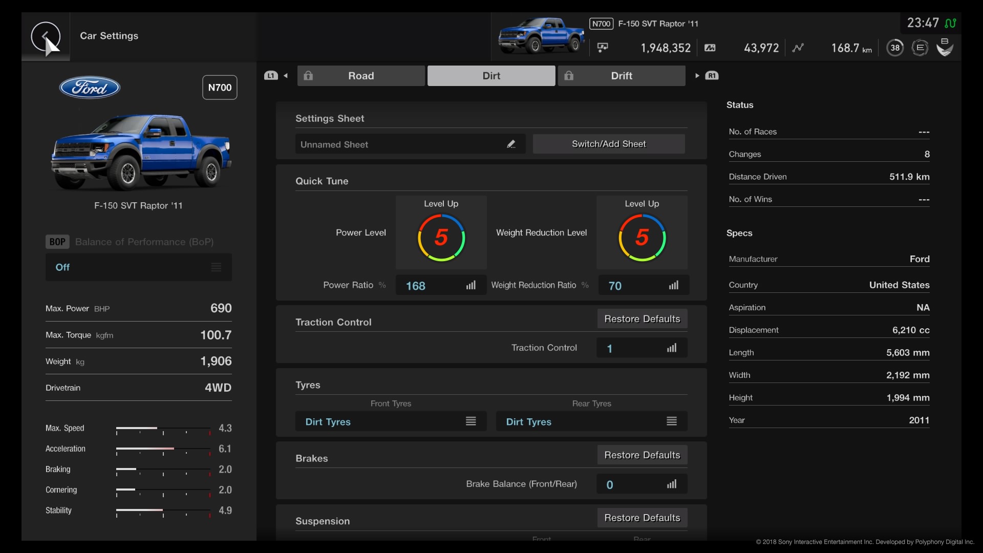Click the Acceleration rating bar

[x=163, y=450]
